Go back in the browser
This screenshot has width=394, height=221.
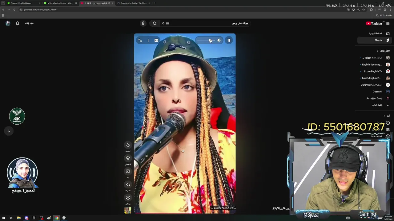pyautogui.click(x=3, y=10)
